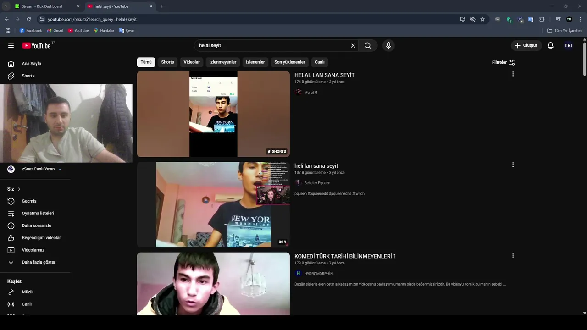Select the Tümü filter chip
This screenshot has width=587, height=330.
click(146, 62)
